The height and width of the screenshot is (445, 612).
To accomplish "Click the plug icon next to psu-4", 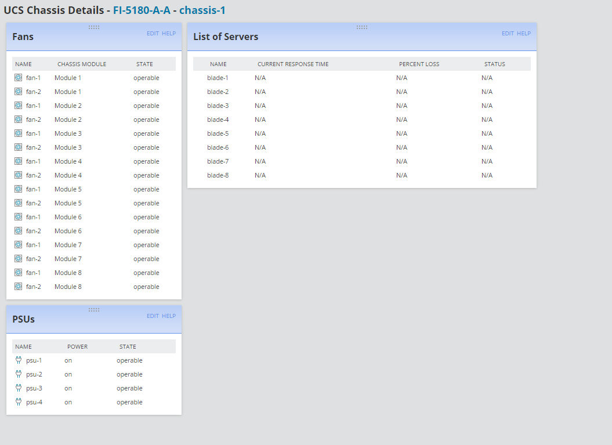I will [x=19, y=402].
